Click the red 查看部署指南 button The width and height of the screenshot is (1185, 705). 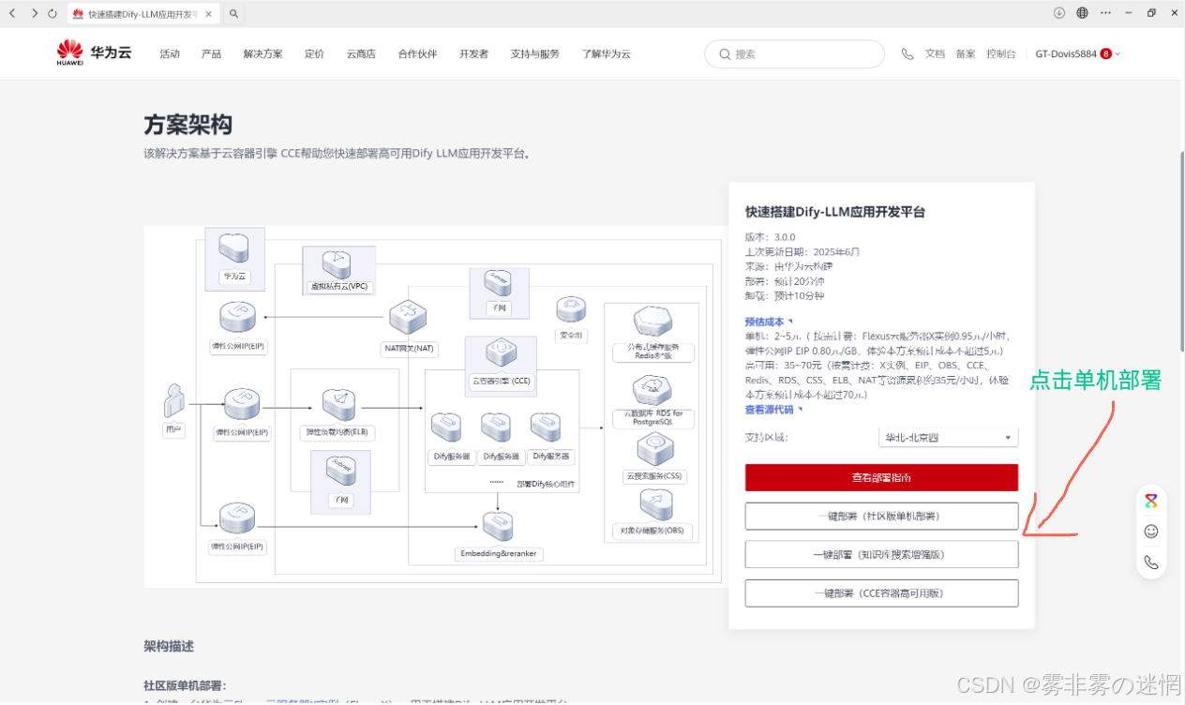pos(881,477)
